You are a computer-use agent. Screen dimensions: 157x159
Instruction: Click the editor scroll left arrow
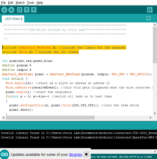[x=4, y=118]
